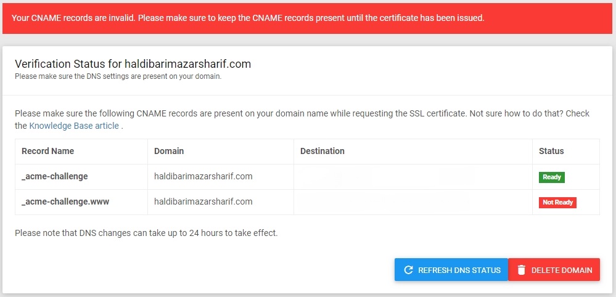Click the Destination cell of the _acme-challenge row
This screenshot has height=297, width=616.
click(x=413, y=177)
